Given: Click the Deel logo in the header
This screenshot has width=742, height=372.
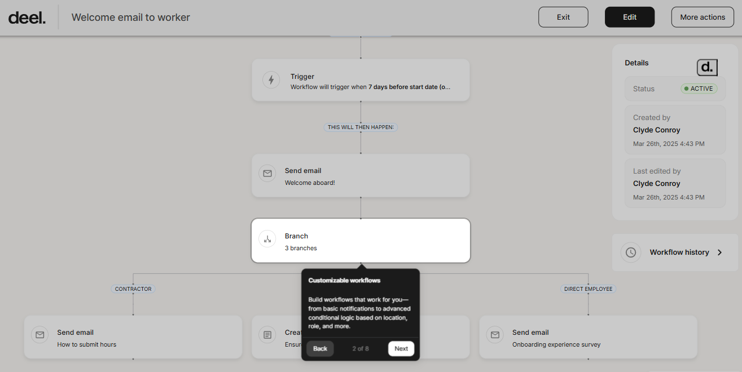Looking at the screenshot, I should 27,17.
